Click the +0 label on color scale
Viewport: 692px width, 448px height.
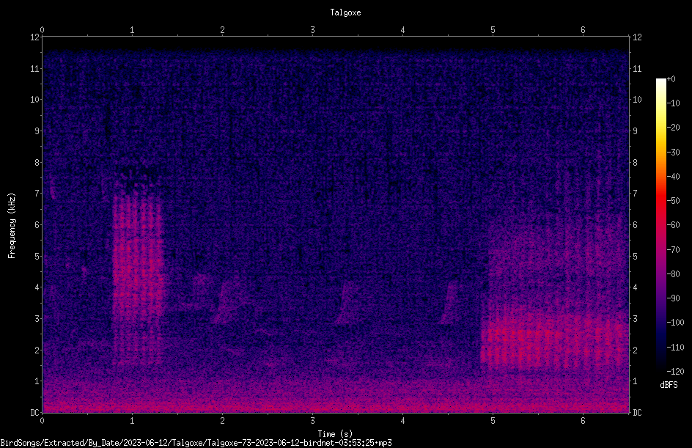(671, 79)
